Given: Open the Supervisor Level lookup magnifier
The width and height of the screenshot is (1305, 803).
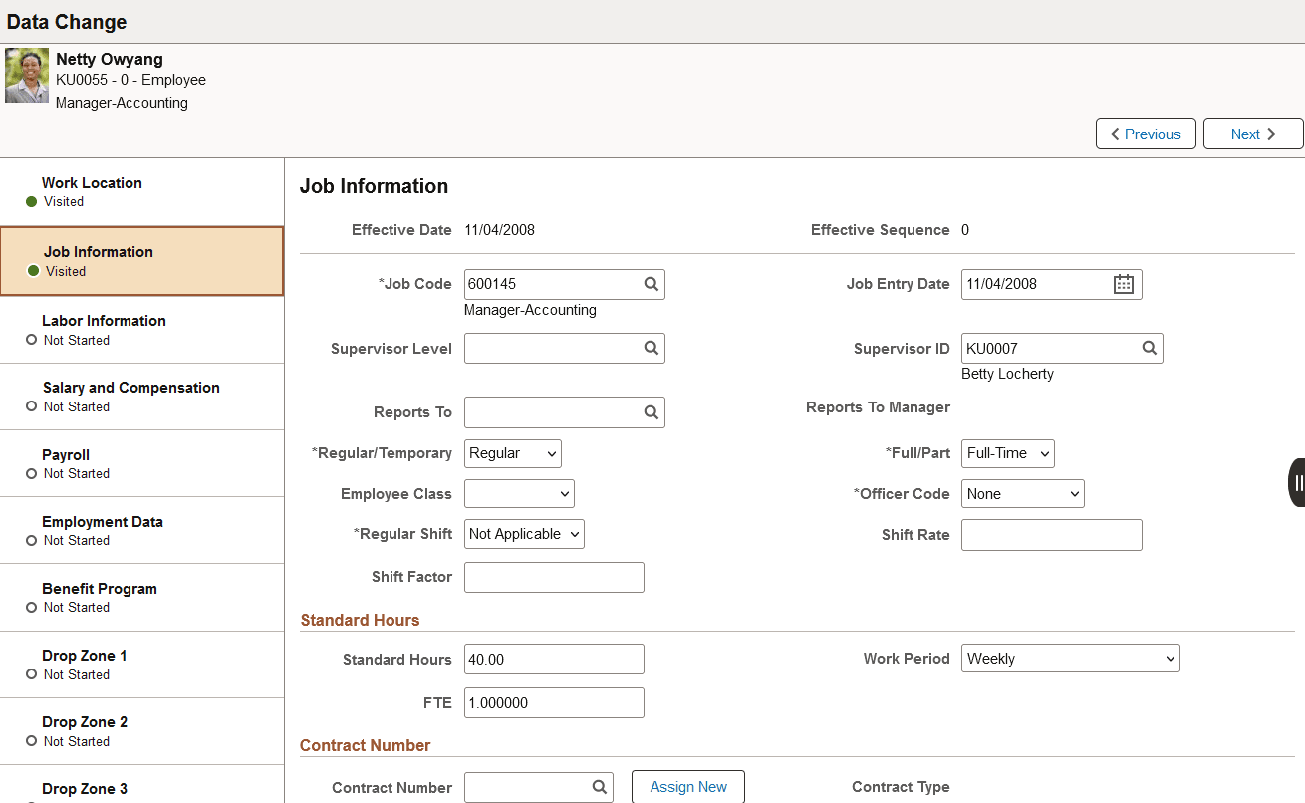Looking at the screenshot, I should (651, 348).
